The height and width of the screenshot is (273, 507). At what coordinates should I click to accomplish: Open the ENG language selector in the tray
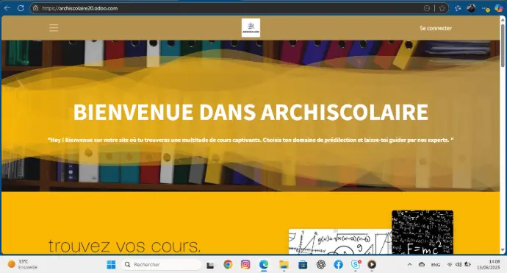pyautogui.click(x=436, y=265)
